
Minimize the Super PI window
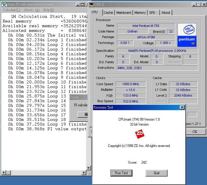(78, 4)
